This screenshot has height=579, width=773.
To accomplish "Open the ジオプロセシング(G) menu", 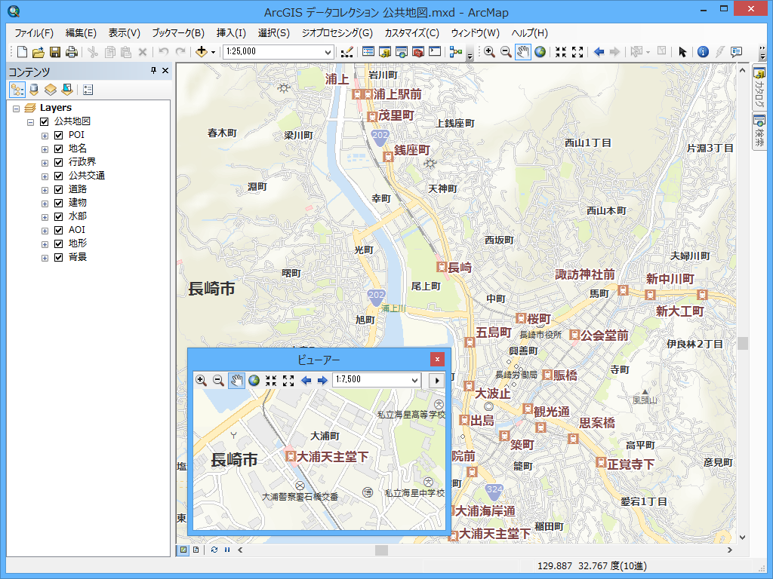I will pyautogui.click(x=337, y=33).
